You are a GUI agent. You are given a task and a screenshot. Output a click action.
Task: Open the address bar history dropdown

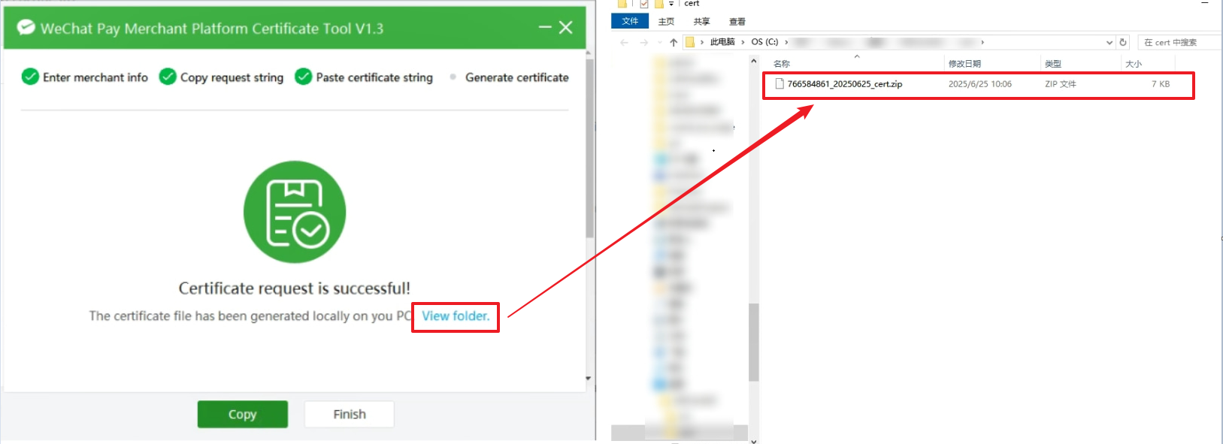click(x=1109, y=42)
